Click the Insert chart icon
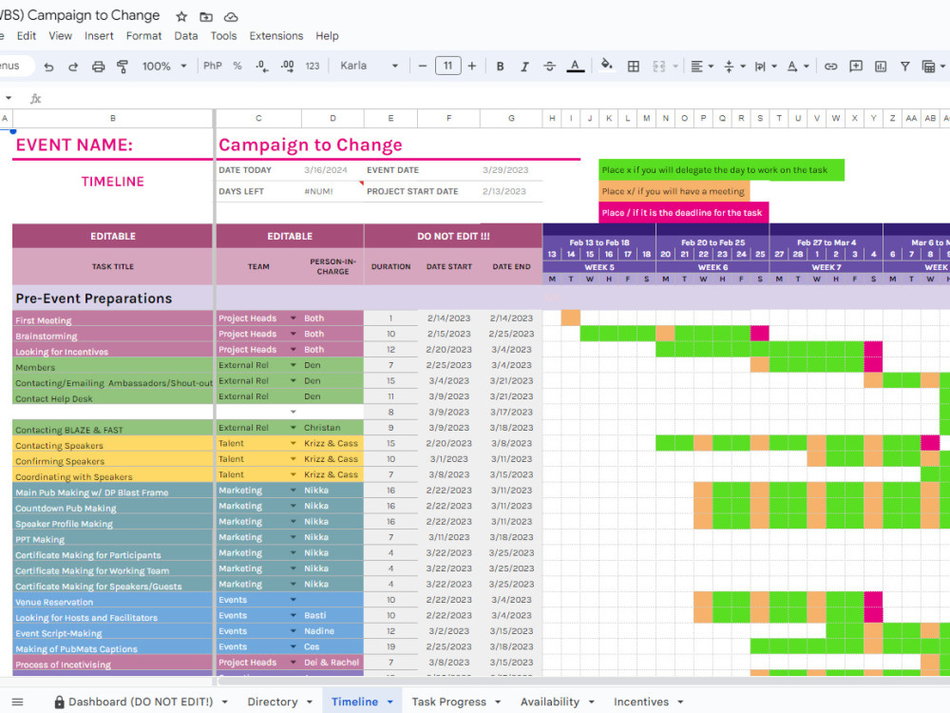 881,67
